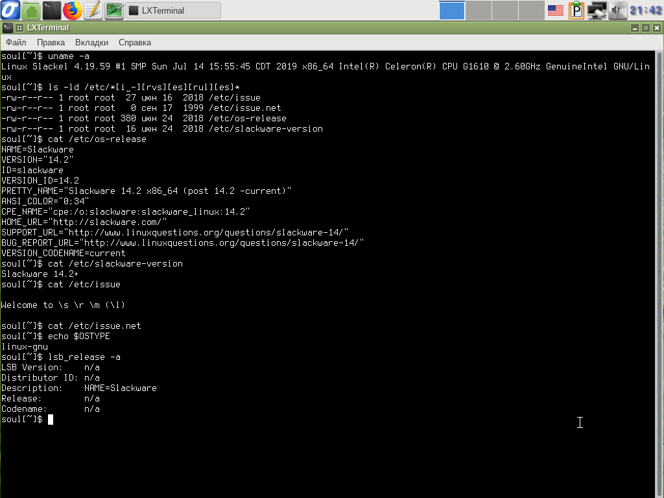The height and width of the screenshot is (498, 664).
Task: Click the last prompt with the block cursor
Action: pos(27,420)
